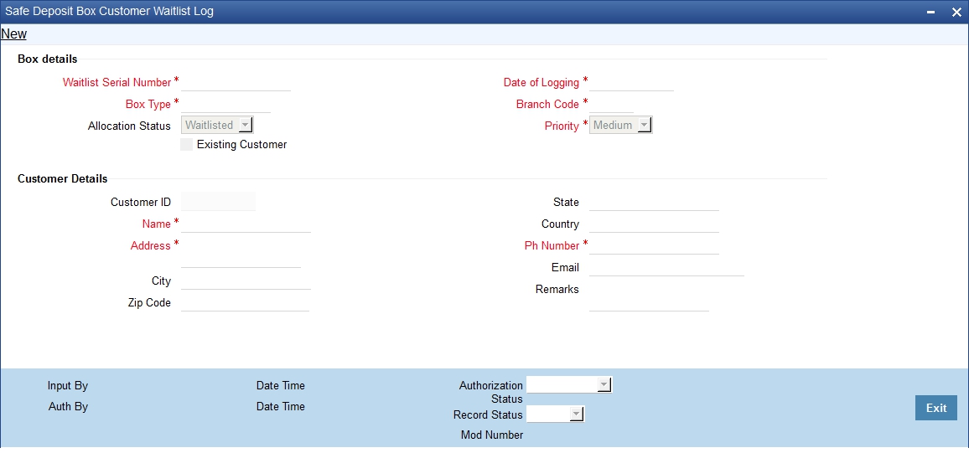Open the Authorization Status dropdown
The height and width of the screenshot is (453, 969).
(569, 385)
